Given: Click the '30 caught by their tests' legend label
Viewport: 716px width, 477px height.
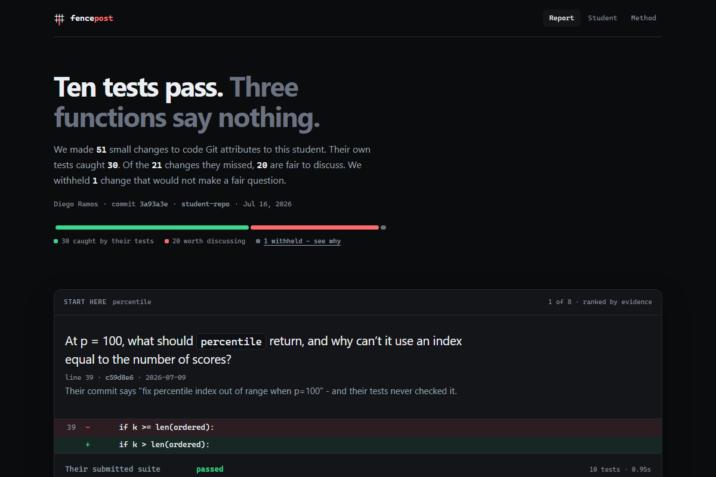Looking at the screenshot, I should [107, 241].
